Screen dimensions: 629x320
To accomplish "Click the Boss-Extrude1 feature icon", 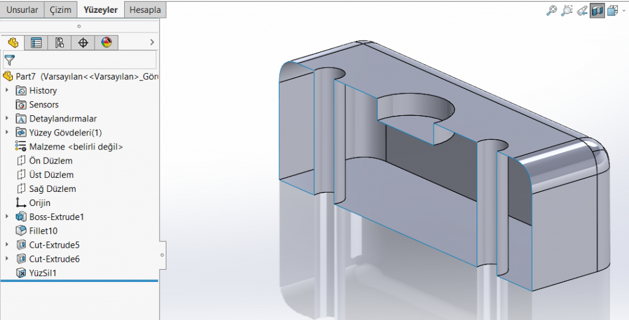I will tap(21, 216).
